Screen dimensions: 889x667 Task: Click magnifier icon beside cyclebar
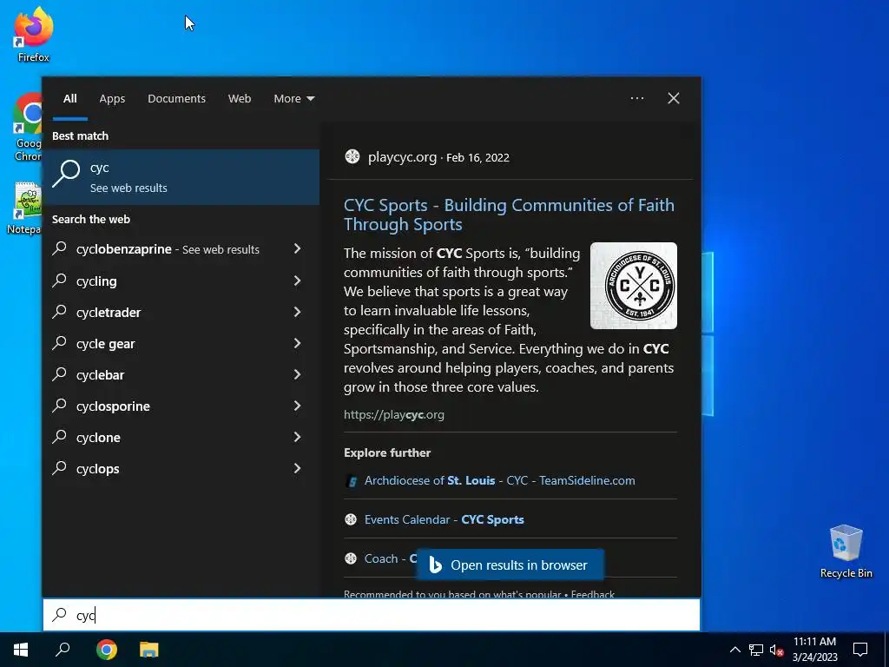(60, 374)
